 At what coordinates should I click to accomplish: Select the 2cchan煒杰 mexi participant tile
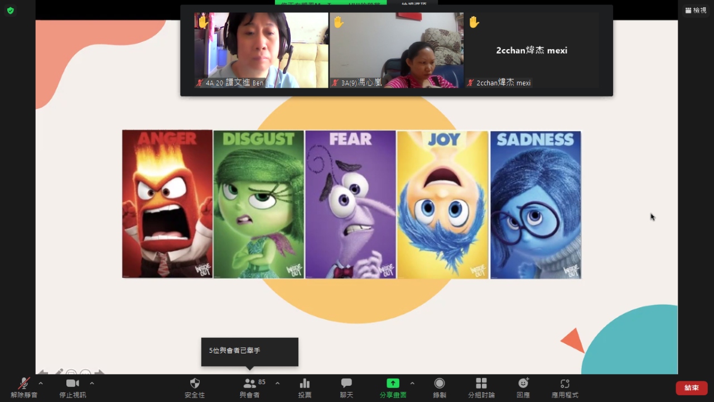click(532, 50)
